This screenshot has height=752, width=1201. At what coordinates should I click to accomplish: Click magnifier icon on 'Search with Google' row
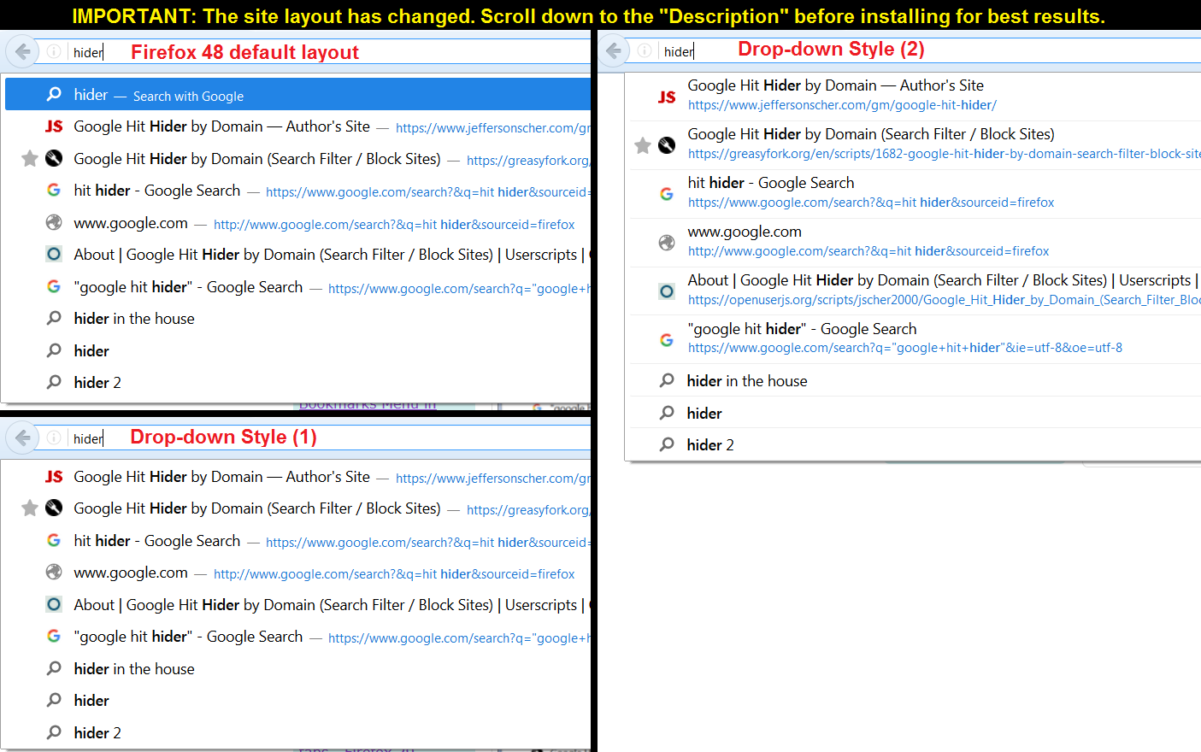pos(54,95)
